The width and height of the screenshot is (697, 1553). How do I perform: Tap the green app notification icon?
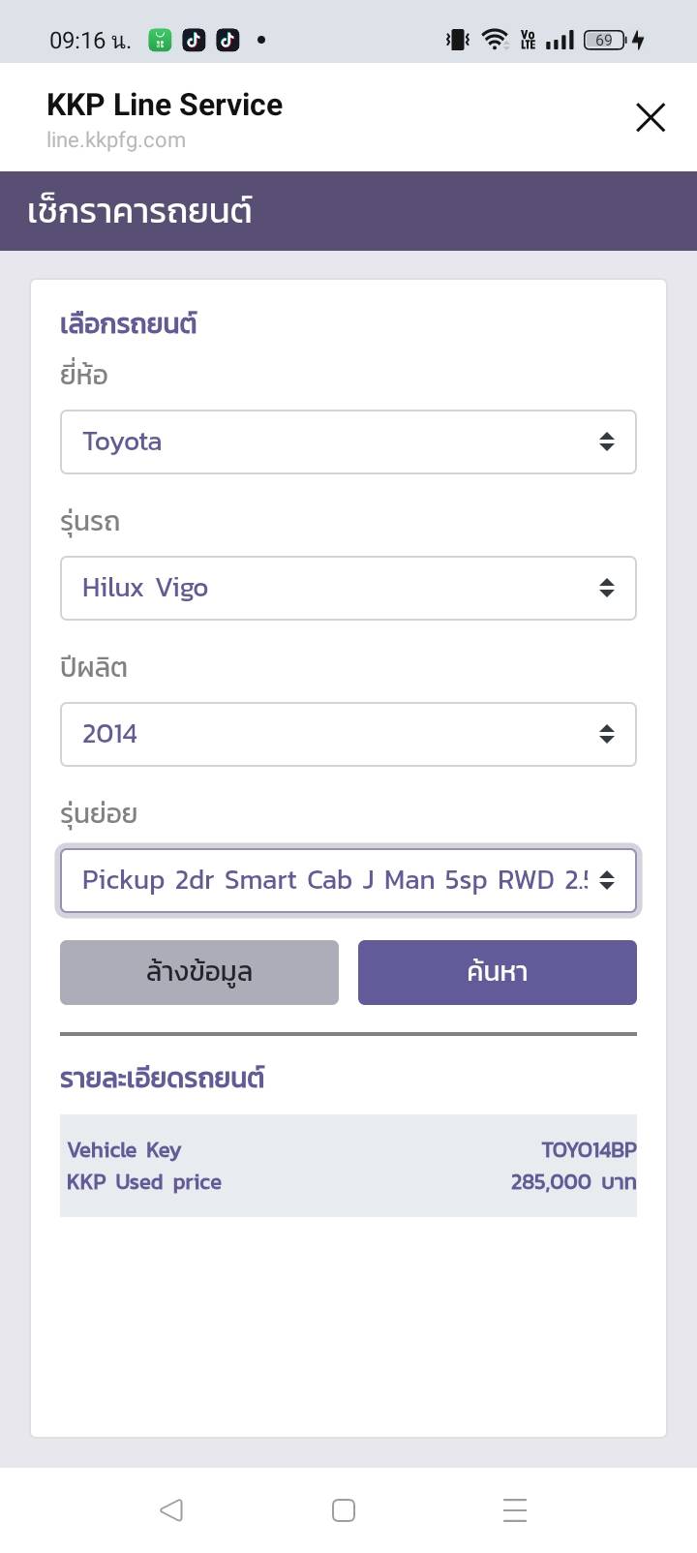coord(160,40)
